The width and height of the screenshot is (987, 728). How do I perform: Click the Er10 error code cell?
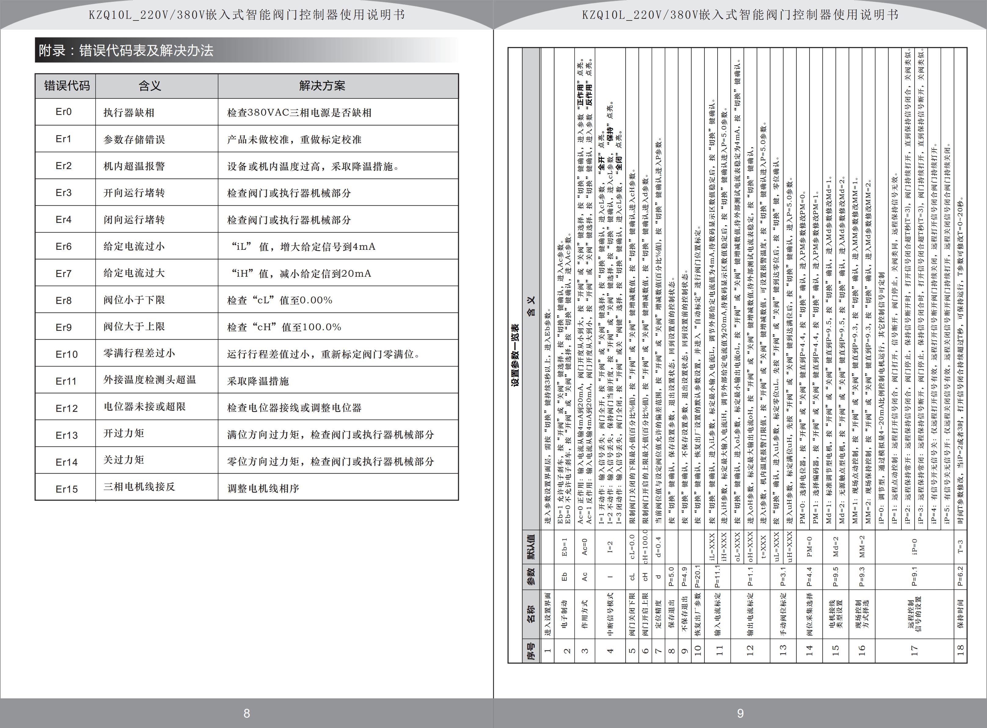(67, 354)
